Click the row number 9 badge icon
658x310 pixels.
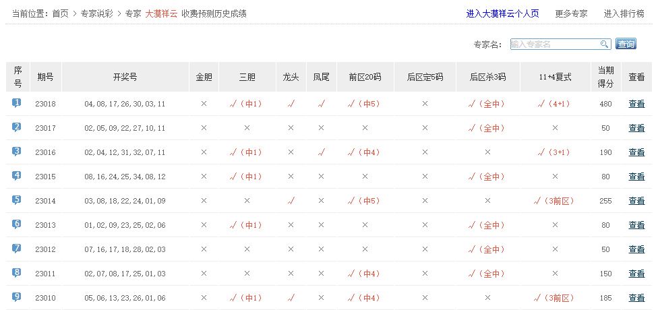(17, 297)
